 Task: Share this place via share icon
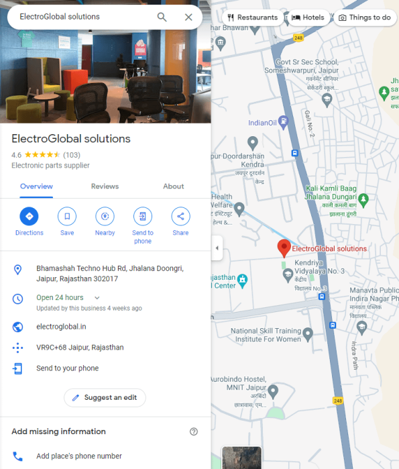180,216
